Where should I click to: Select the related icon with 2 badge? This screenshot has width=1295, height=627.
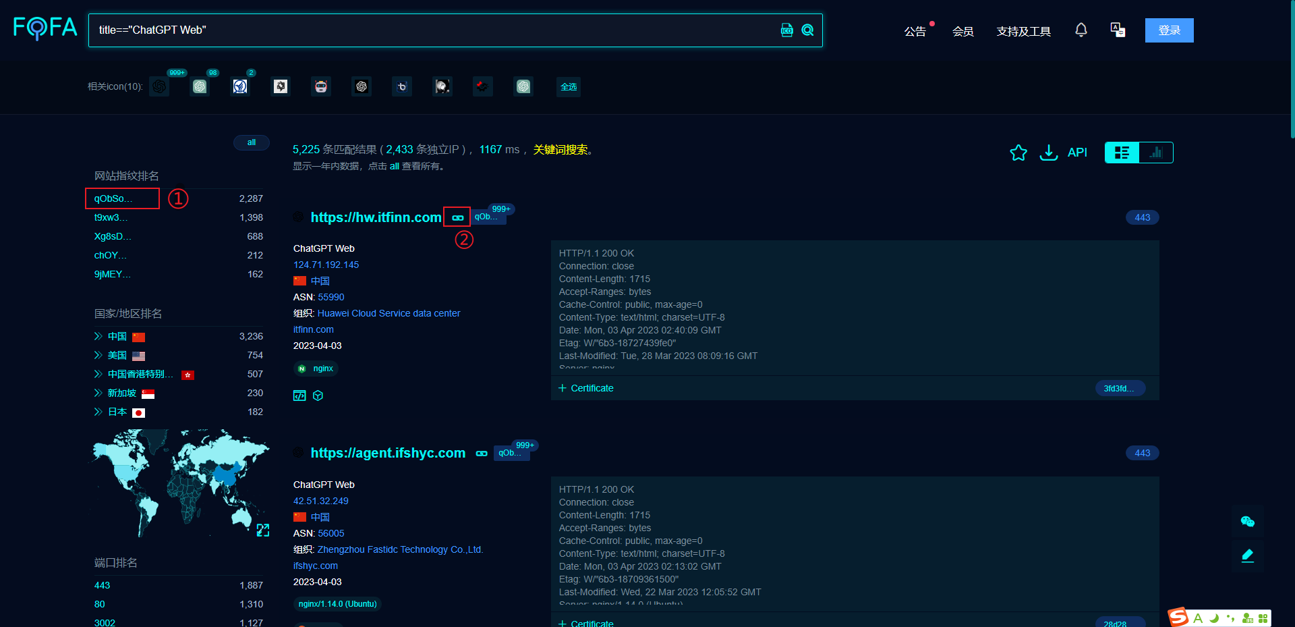[x=240, y=86]
